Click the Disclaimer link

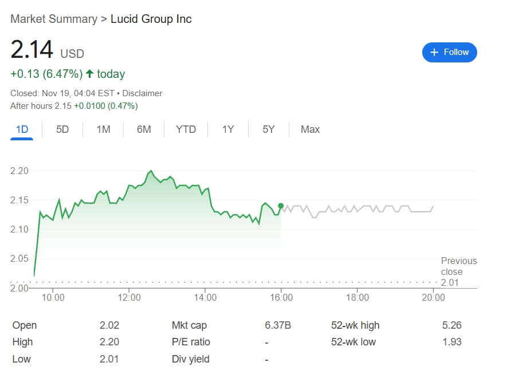[x=142, y=93]
